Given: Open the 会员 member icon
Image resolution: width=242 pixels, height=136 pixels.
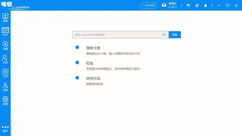Looking at the screenshot, I should pos(5,59).
